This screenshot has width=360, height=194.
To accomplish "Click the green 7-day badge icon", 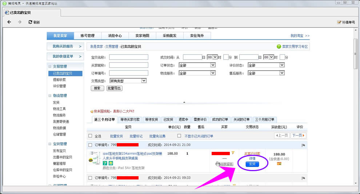I will pyautogui.click(x=105, y=163).
